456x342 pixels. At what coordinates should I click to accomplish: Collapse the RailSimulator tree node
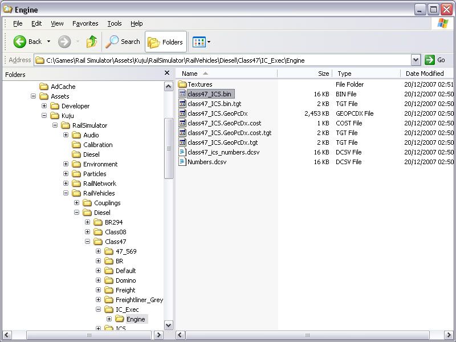[55, 125]
